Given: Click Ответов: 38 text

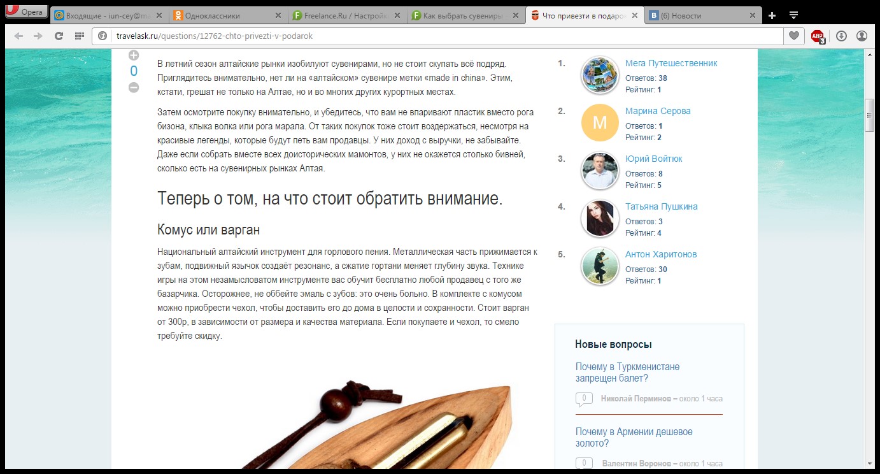Looking at the screenshot, I should click(646, 78).
